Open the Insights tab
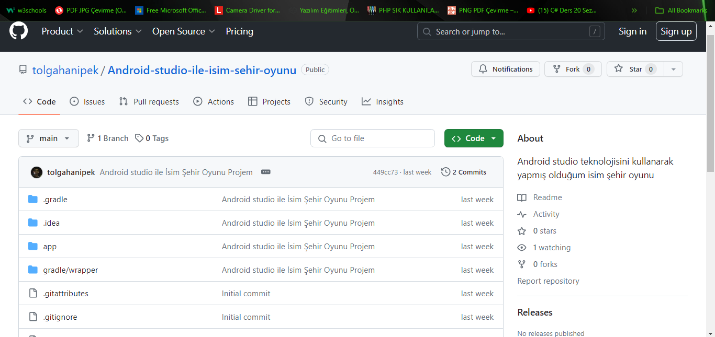Viewport: 715px width, 337px height. (383, 102)
